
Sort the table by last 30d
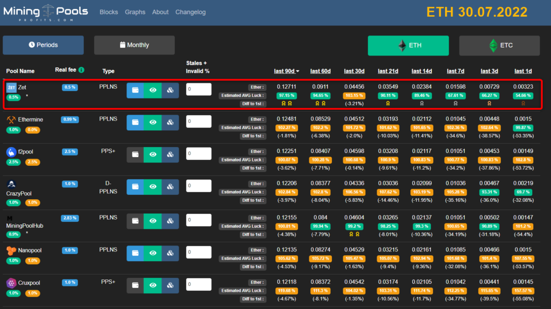(355, 71)
